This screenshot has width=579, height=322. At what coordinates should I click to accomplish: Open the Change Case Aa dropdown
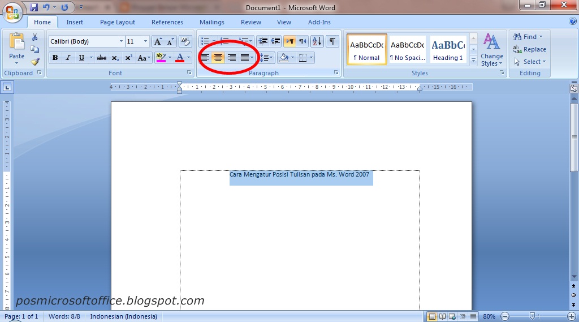click(x=144, y=58)
